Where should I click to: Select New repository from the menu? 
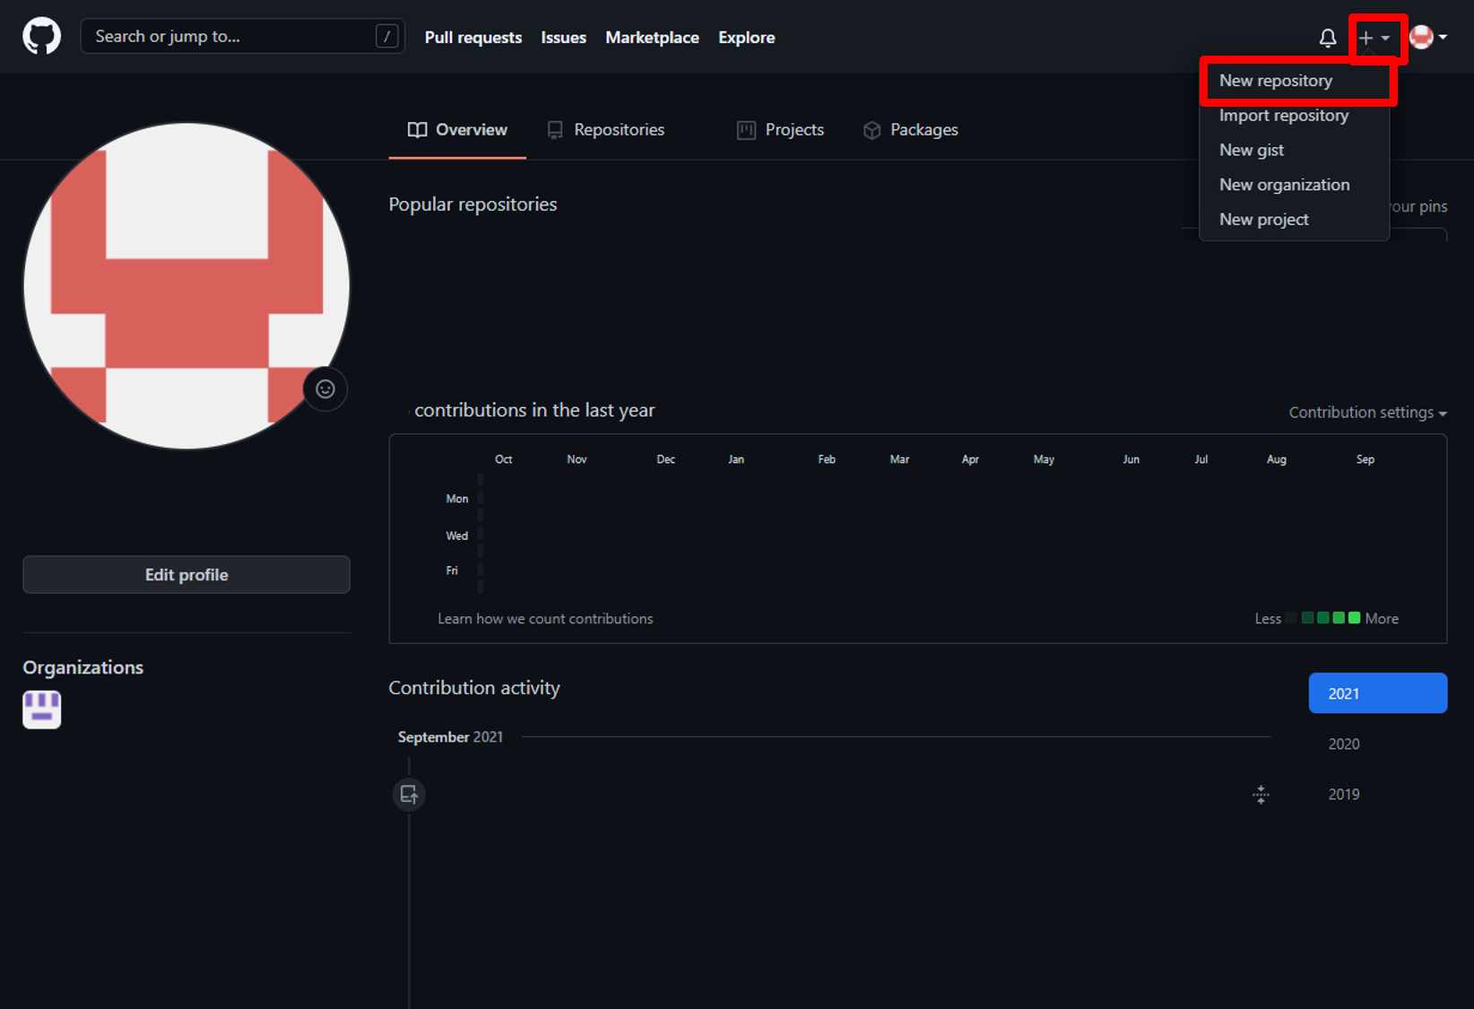1275,81
